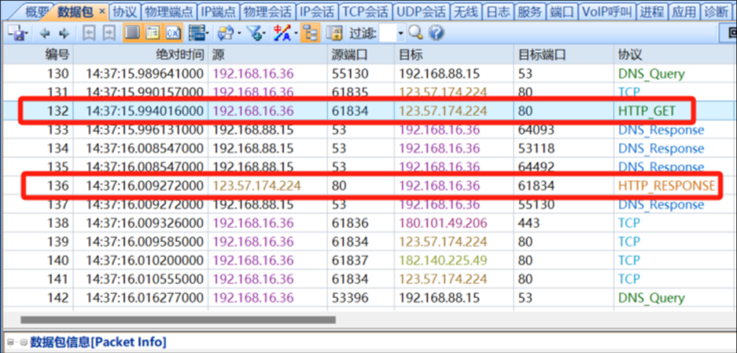
Task: Switch to the 端口 tab
Action: [562, 12]
